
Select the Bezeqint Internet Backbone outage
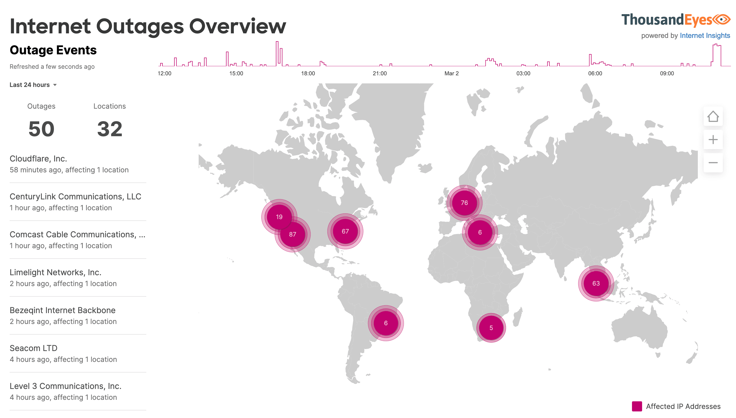pos(78,315)
